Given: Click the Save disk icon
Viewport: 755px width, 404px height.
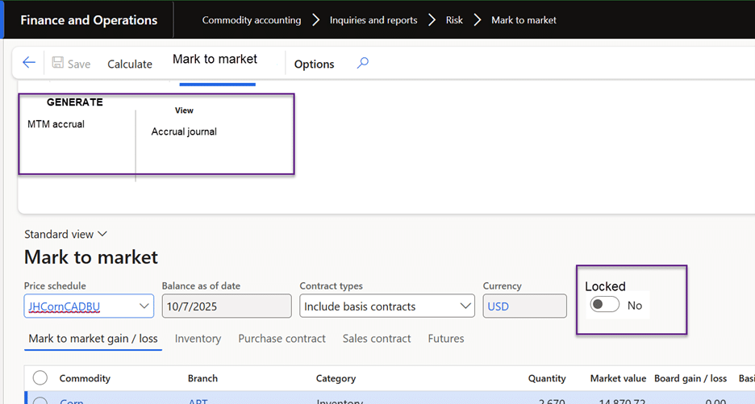Looking at the screenshot, I should 58,63.
